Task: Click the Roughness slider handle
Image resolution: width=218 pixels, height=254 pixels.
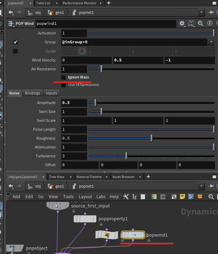Action: tap(151, 138)
